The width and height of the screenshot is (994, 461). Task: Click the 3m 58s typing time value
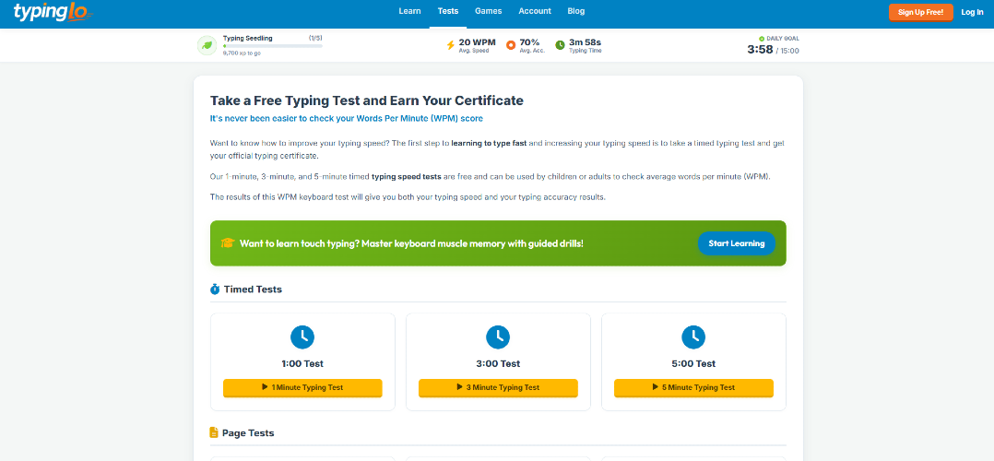tap(585, 42)
